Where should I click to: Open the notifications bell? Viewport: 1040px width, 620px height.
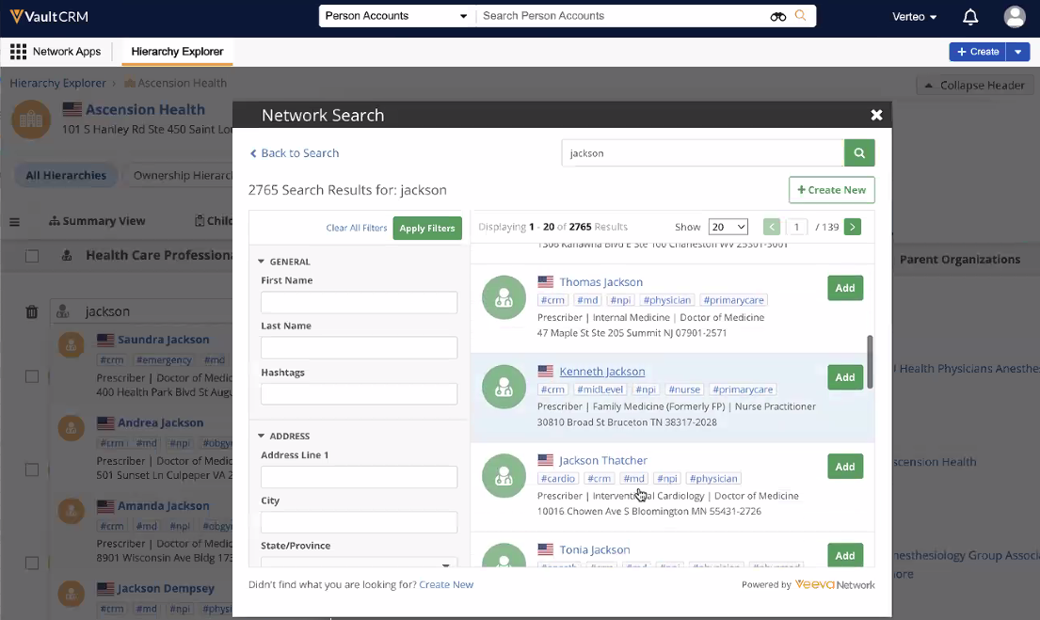pos(970,17)
